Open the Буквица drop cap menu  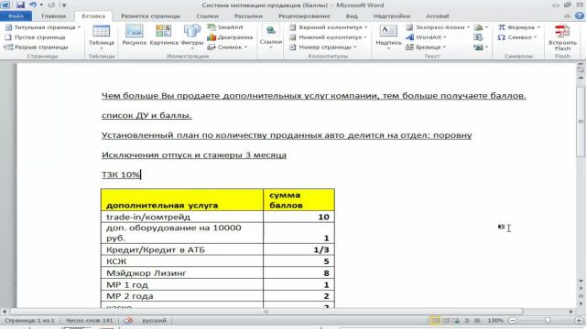pyautogui.click(x=426, y=47)
